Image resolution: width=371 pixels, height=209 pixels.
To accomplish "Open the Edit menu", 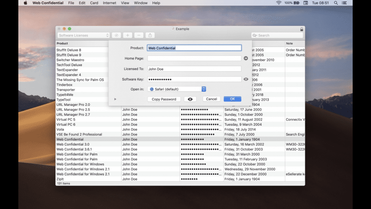I will (82, 3).
